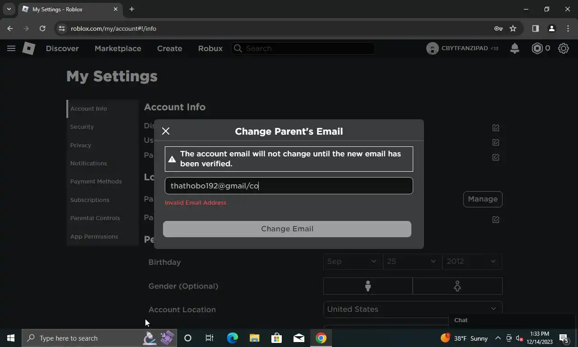578x347 pixels.
Task: Open File Explorer from the taskbar
Action: [254, 338]
